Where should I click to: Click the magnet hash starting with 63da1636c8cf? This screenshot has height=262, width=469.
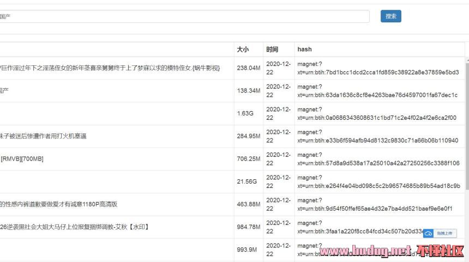click(x=377, y=91)
